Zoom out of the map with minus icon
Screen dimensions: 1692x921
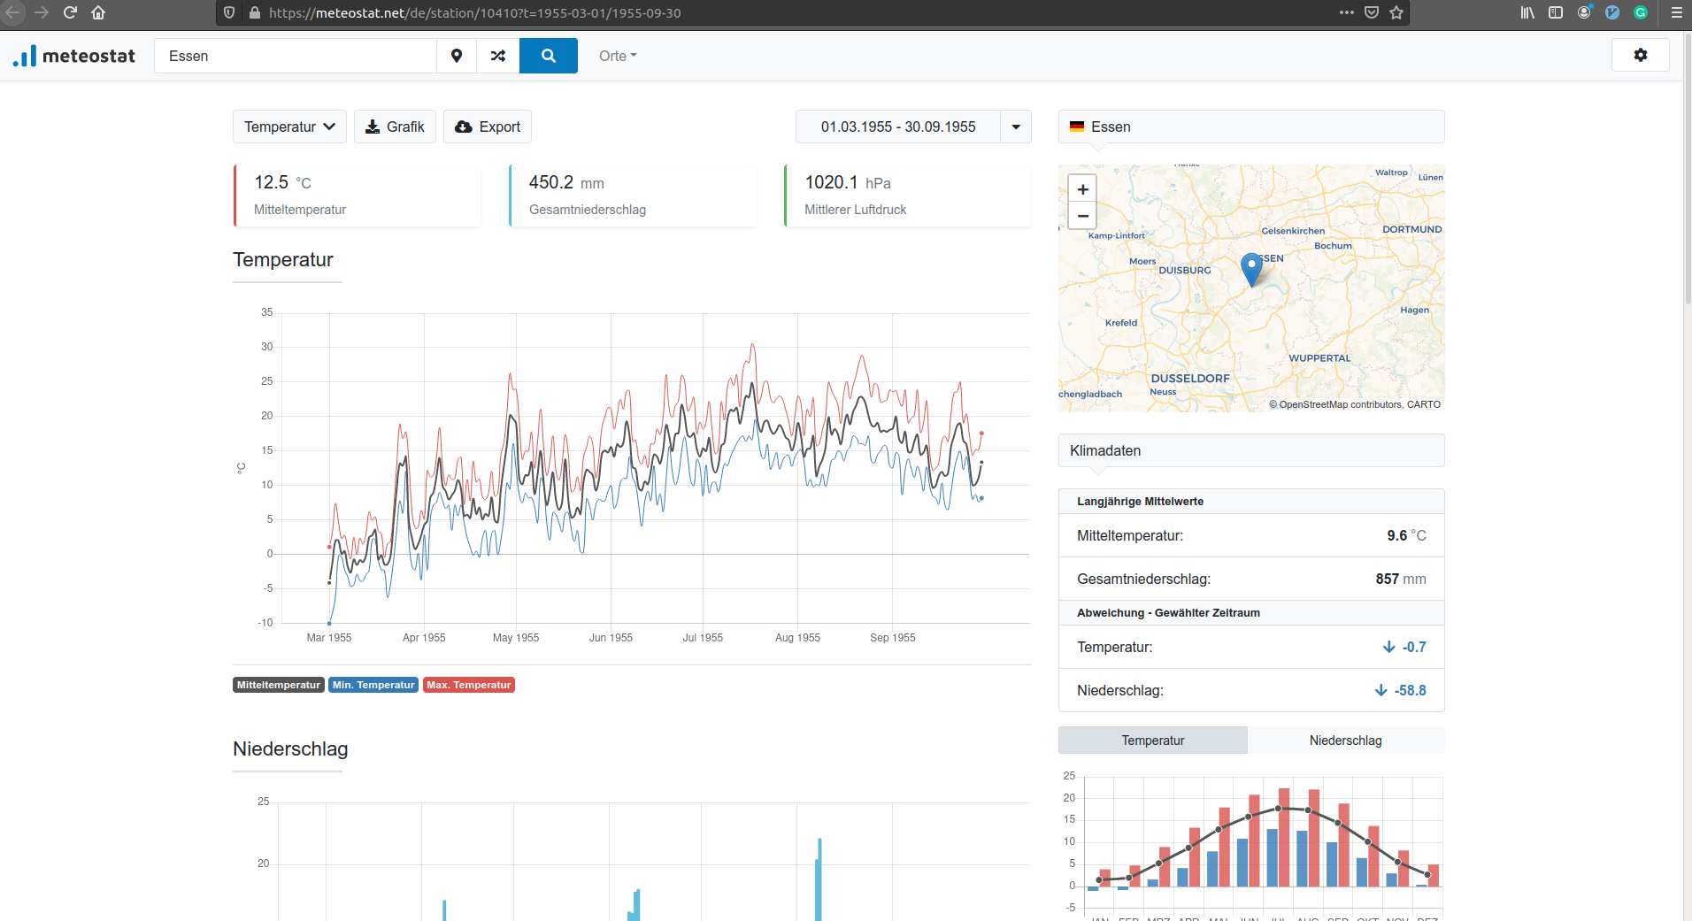click(1082, 216)
